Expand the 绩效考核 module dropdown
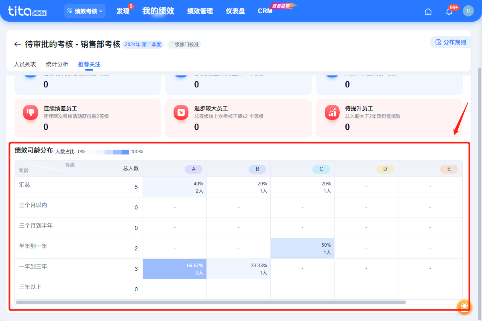 pos(85,11)
